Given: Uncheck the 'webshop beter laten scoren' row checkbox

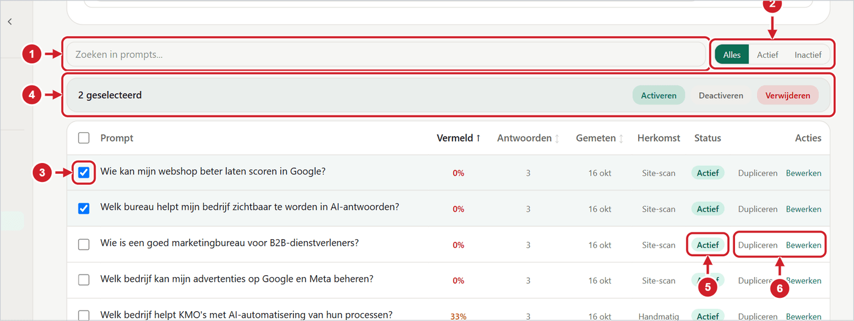Looking at the screenshot, I should point(84,173).
